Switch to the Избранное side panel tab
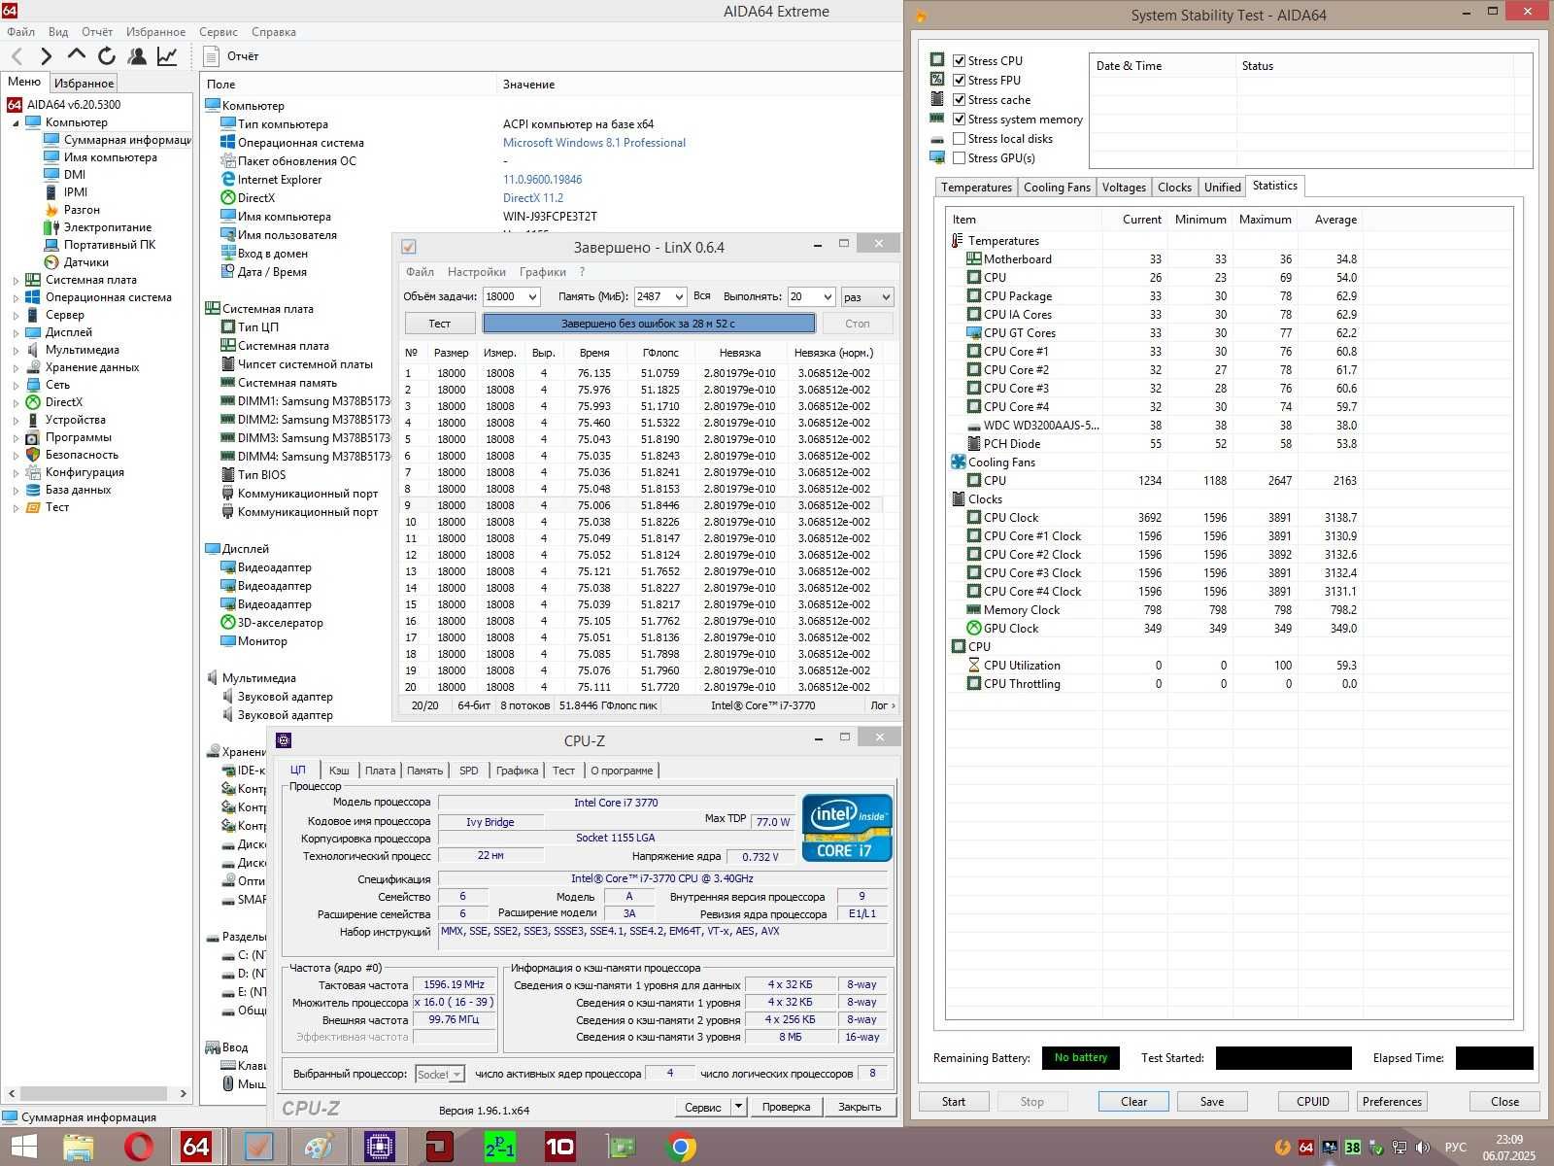Image resolution: width=1554 pixels, height=1166 pixels. (x=84, y=84)
